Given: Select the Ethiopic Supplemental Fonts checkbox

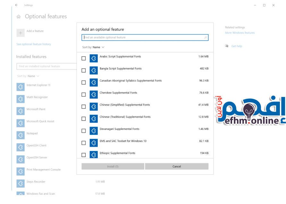Looking at the screenshot, I should coord(84,155).
